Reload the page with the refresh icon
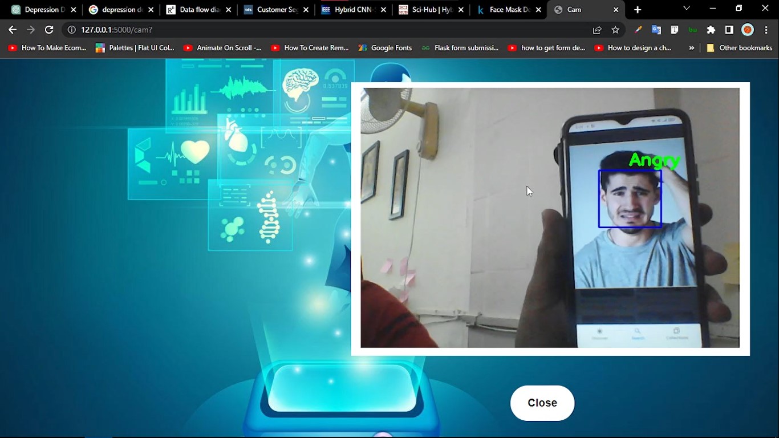Image resolution: width=779 pixels, height=438 pixels. pos(49,30)
